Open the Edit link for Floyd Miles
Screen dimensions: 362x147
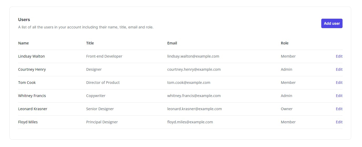point(339,122)
